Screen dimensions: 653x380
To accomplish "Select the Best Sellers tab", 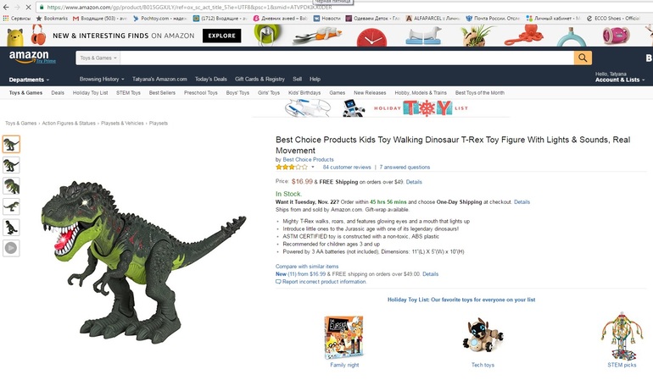I will click(162, 92).
